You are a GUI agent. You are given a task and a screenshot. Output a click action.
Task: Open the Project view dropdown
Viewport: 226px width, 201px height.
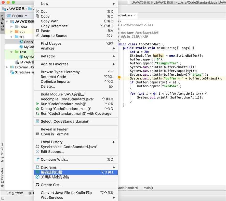tap(26, 16)
